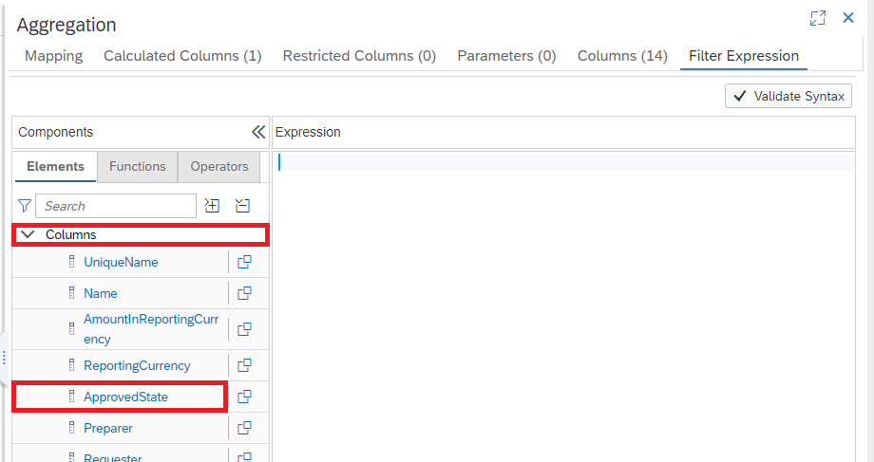Image resolution: width=874 pixels, height=462 pixels.
Task: Collapse the Components panel with double chevron
Action: coord(258,132)
